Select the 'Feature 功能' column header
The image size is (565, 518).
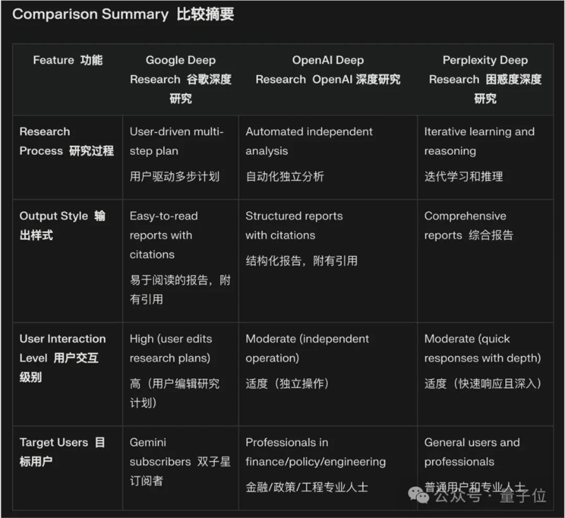pyautogui.click(x=67, y=60)
